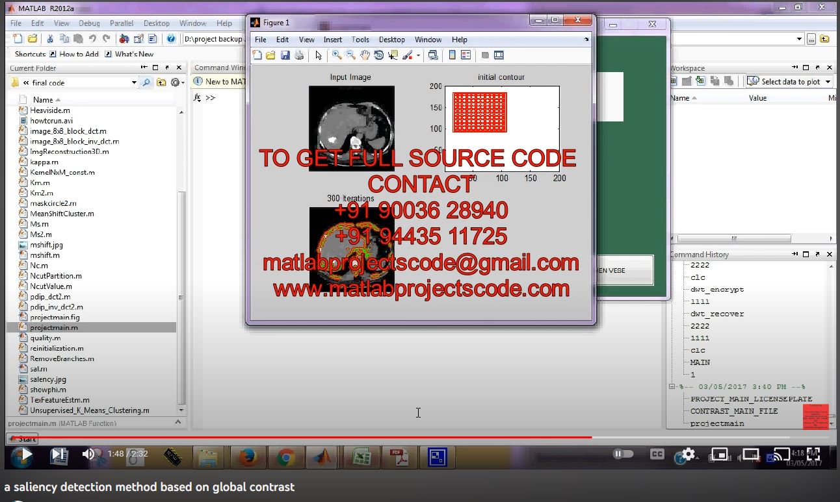Expand the final code folder path dropdown

(x=134, y=82)
